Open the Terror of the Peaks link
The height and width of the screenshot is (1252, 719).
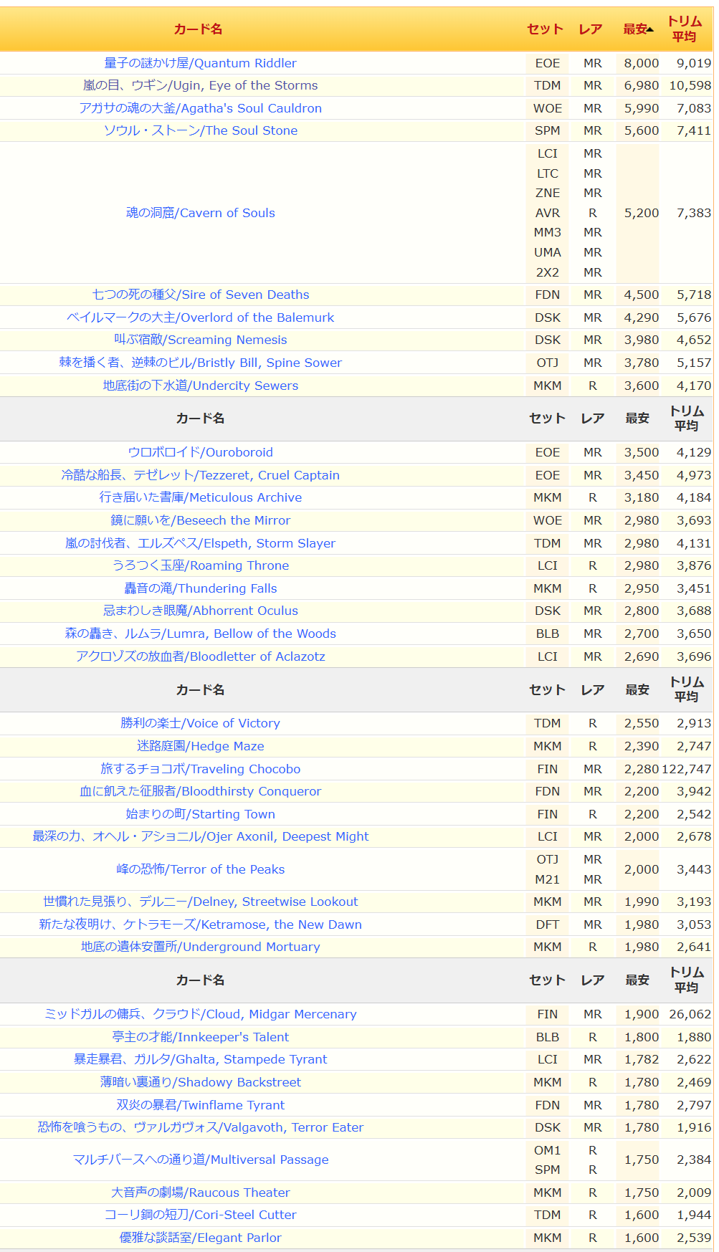coord(200,869)
